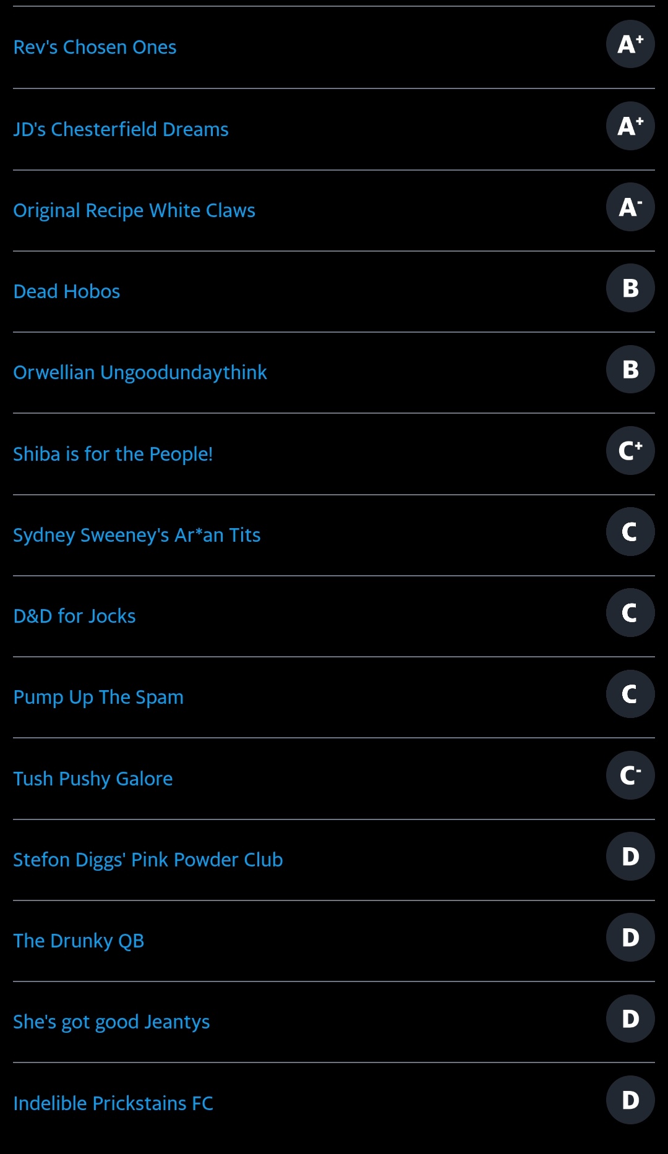Tap the A- grade badge for Original Recipe White Claws
This screenshot has width=668, height=1154.
click(630, 207)
